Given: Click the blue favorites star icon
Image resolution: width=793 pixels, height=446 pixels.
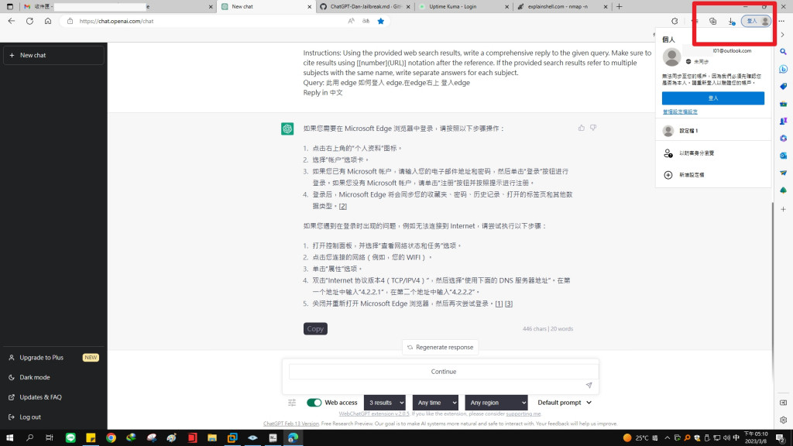Looking at the screenshot, I should tap(381, 21).
